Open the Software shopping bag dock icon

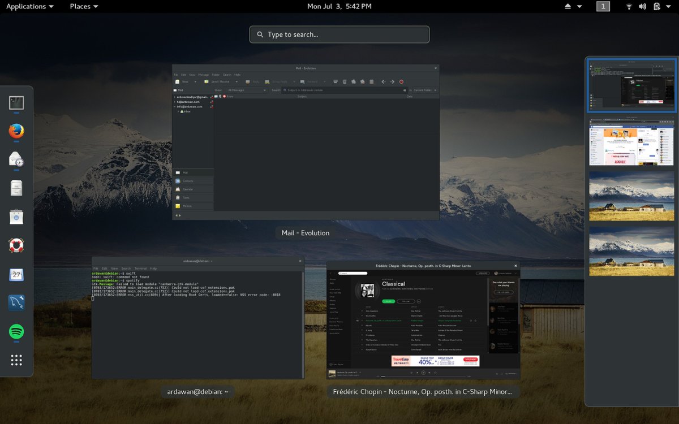(x=16, y=217)
